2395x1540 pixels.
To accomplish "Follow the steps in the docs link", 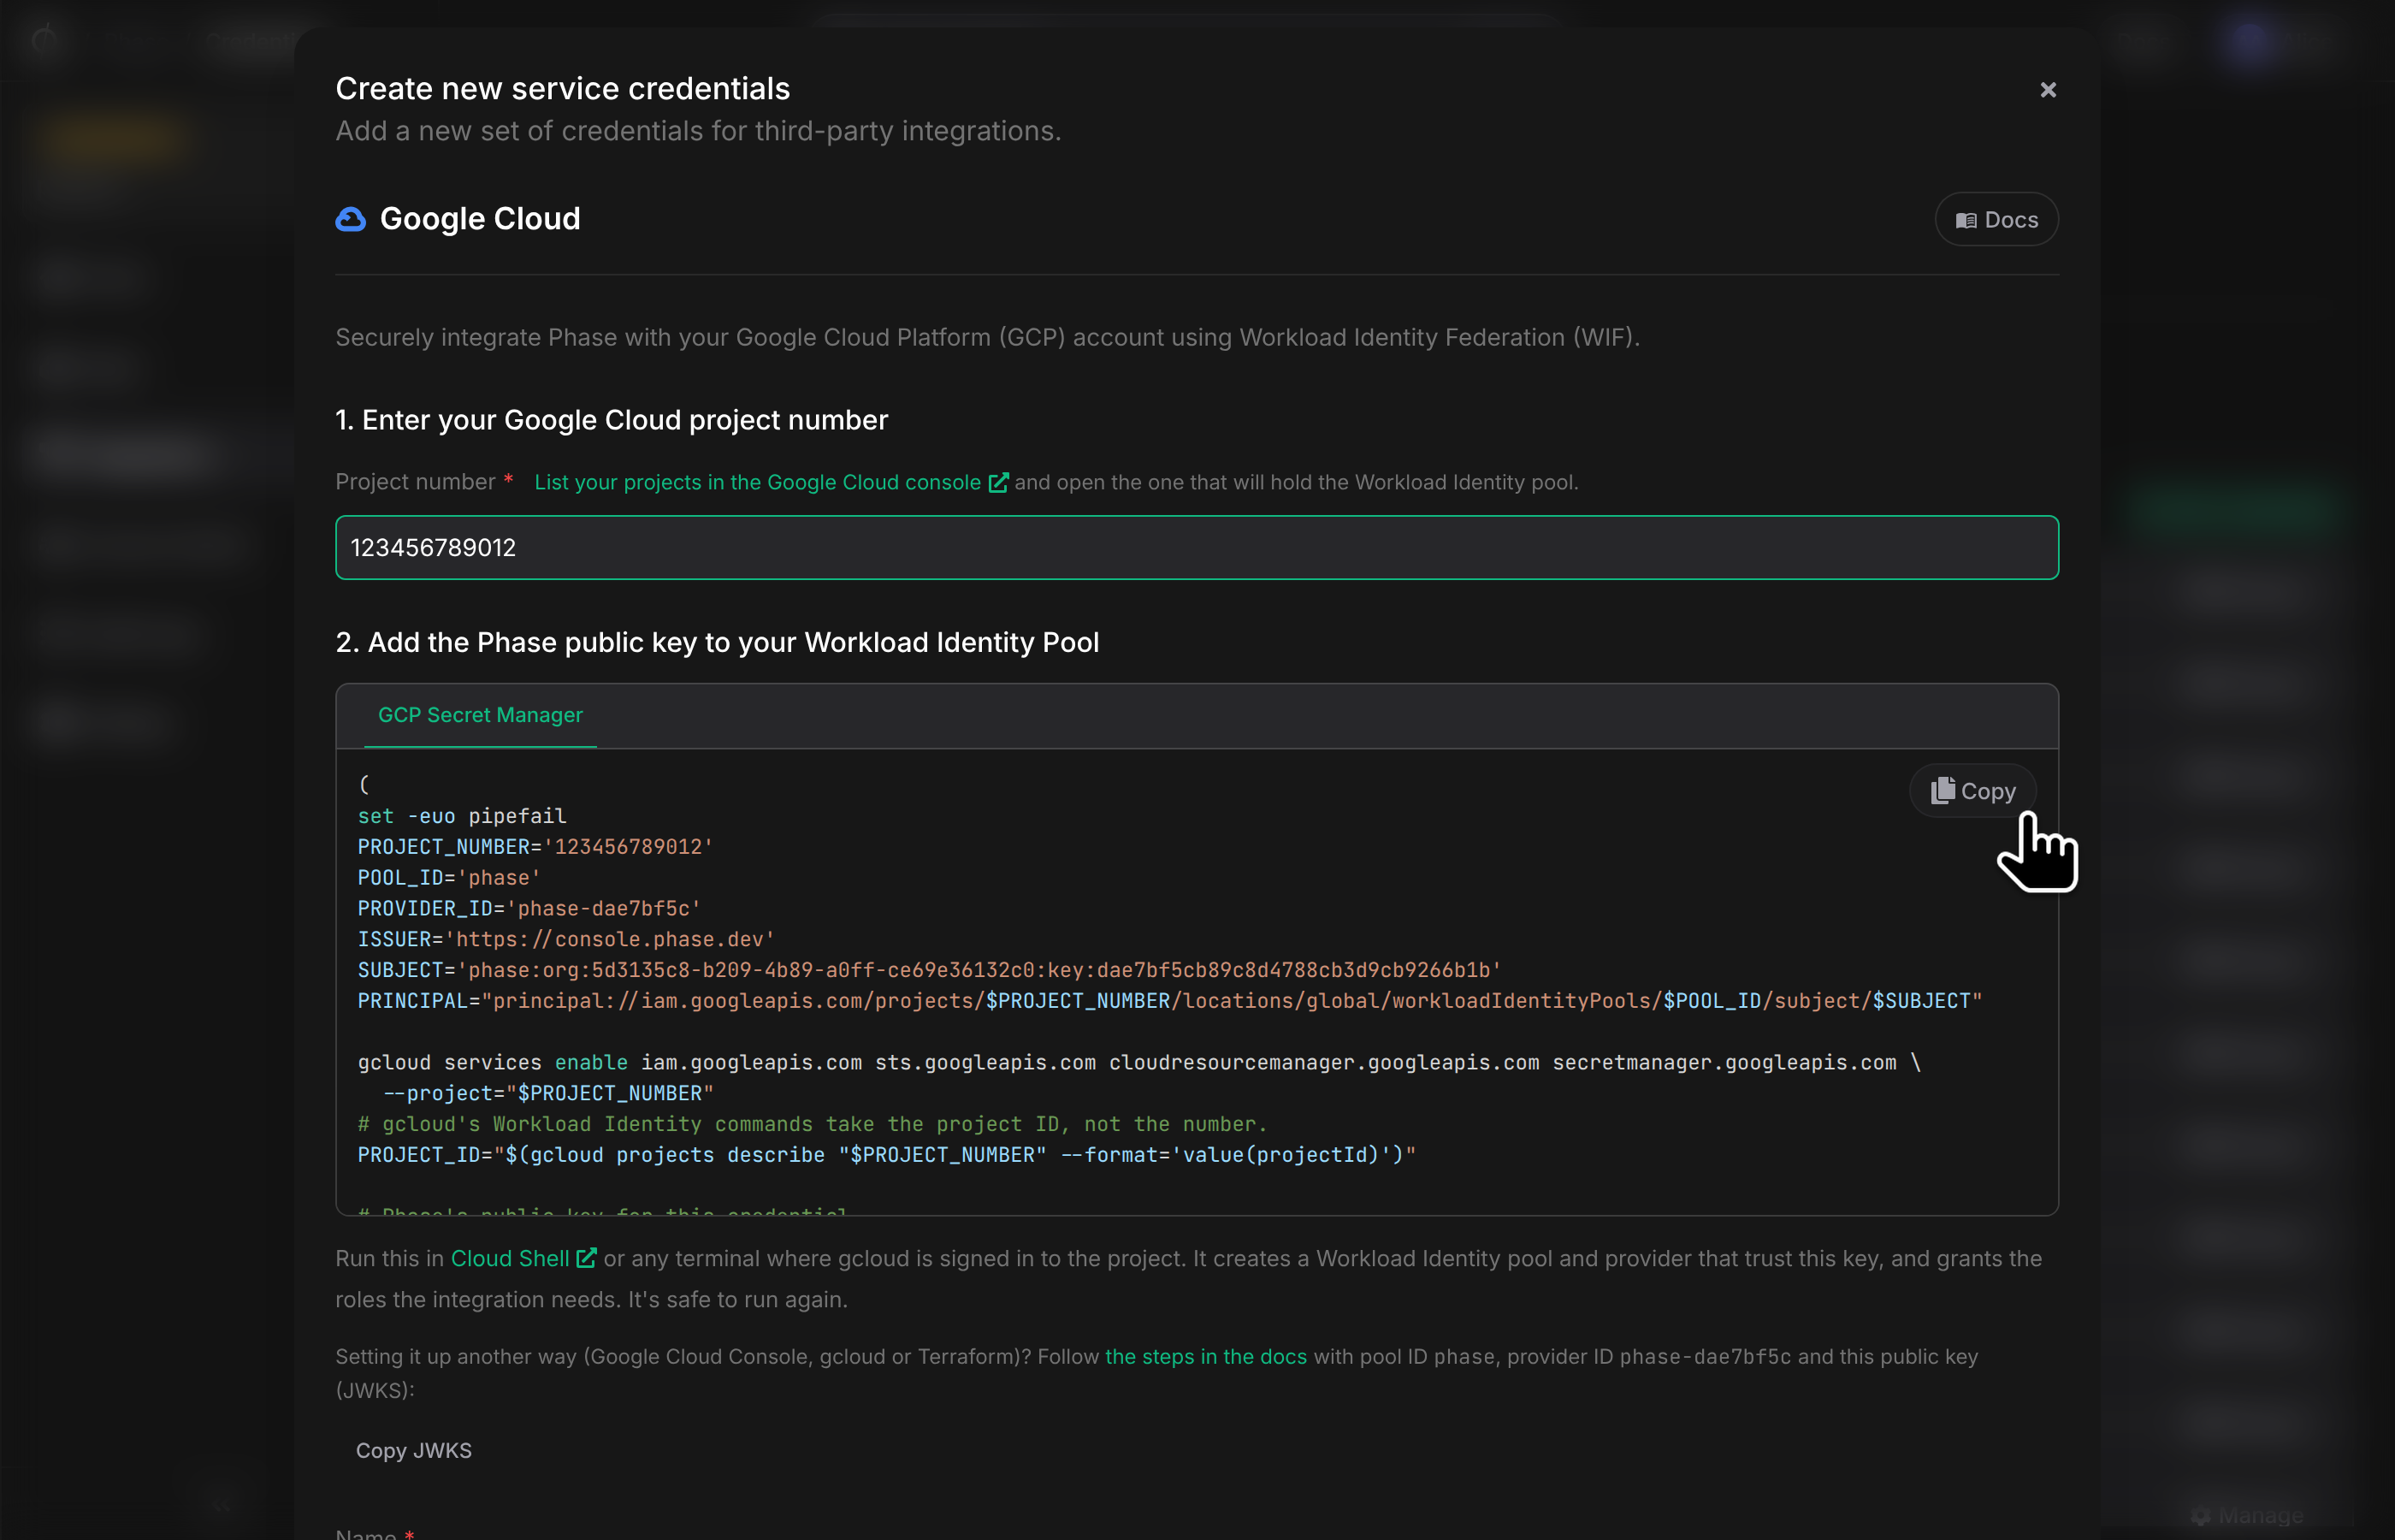I will (1205, 1356).
